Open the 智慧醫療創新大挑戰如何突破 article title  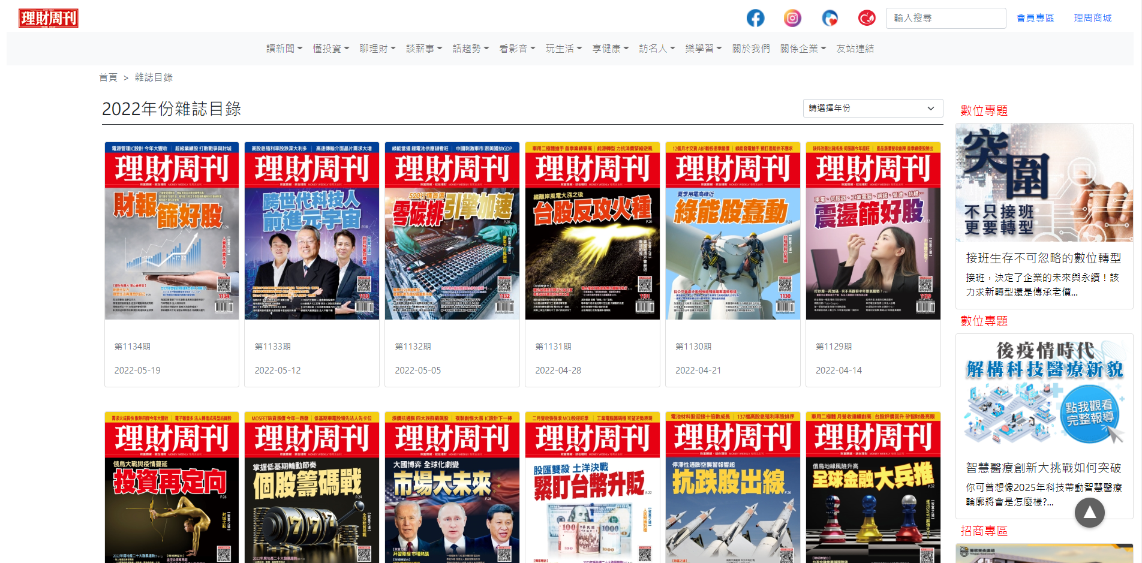click(1044, 468)
